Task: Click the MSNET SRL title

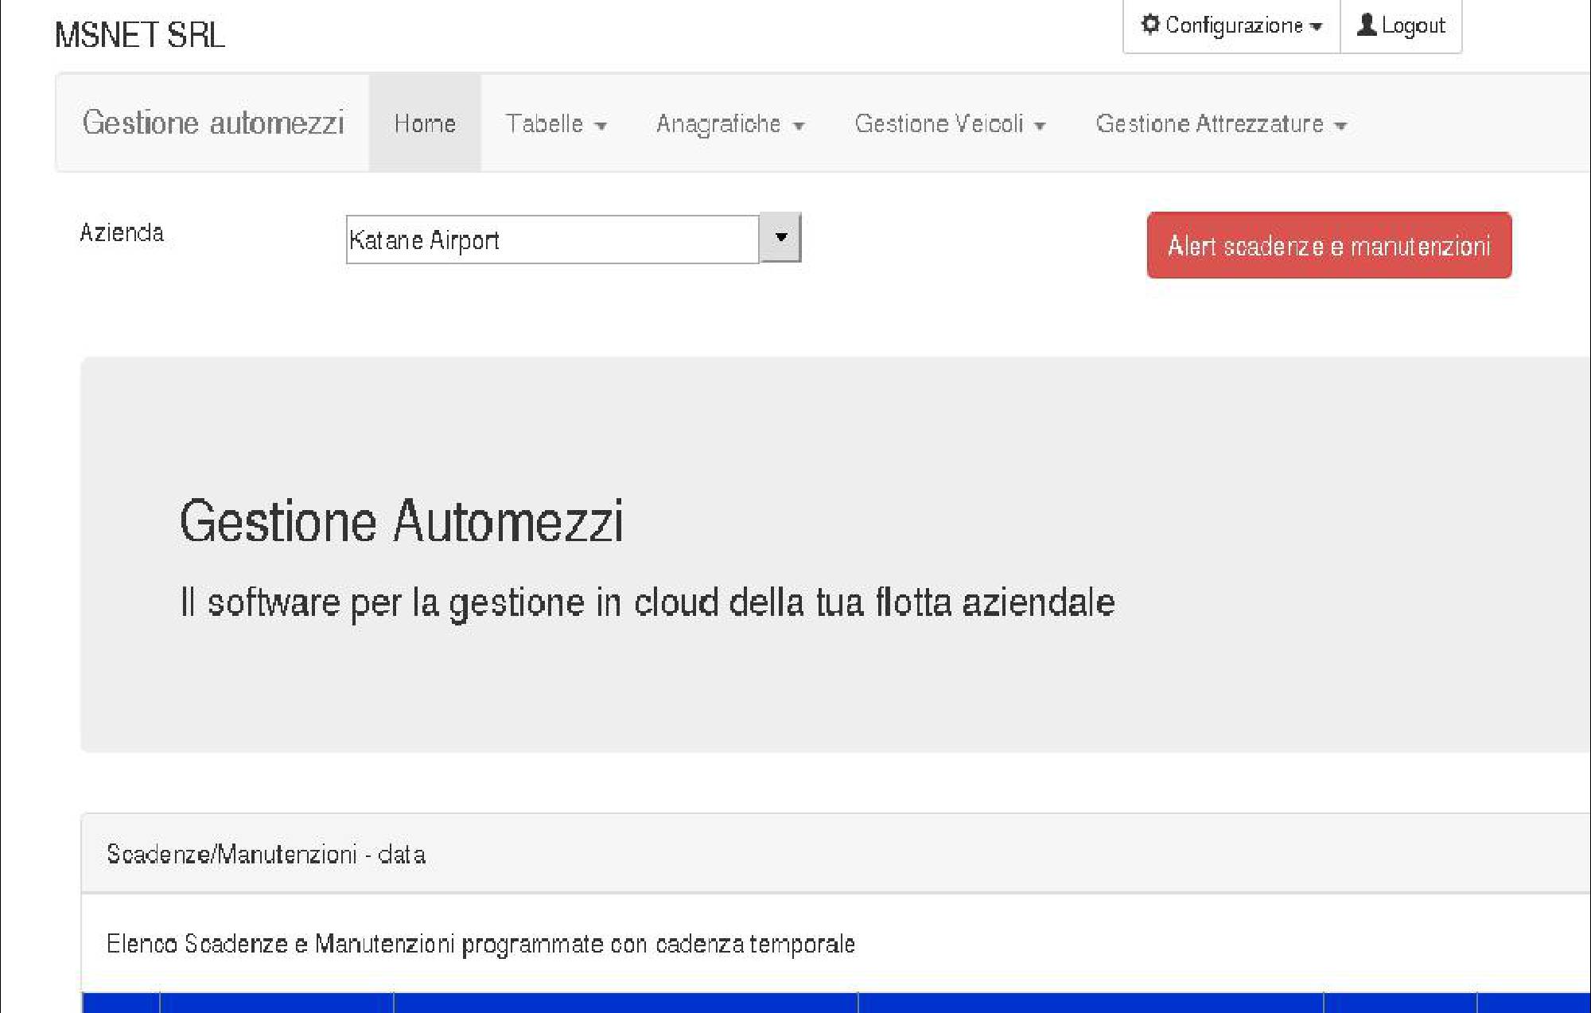Action: (140, 35)
